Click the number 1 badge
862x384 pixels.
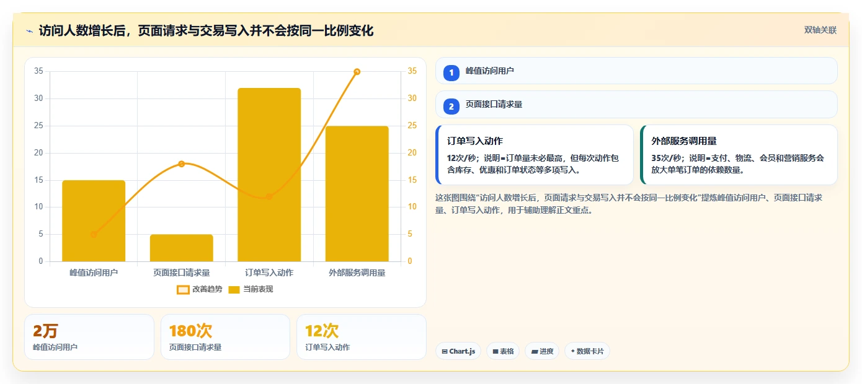click(x=451, y=72)
